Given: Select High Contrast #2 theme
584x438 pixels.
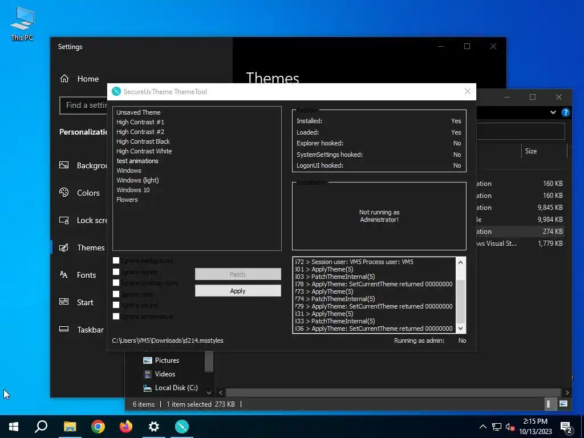Looking at the screenshot, I should 140,132.
